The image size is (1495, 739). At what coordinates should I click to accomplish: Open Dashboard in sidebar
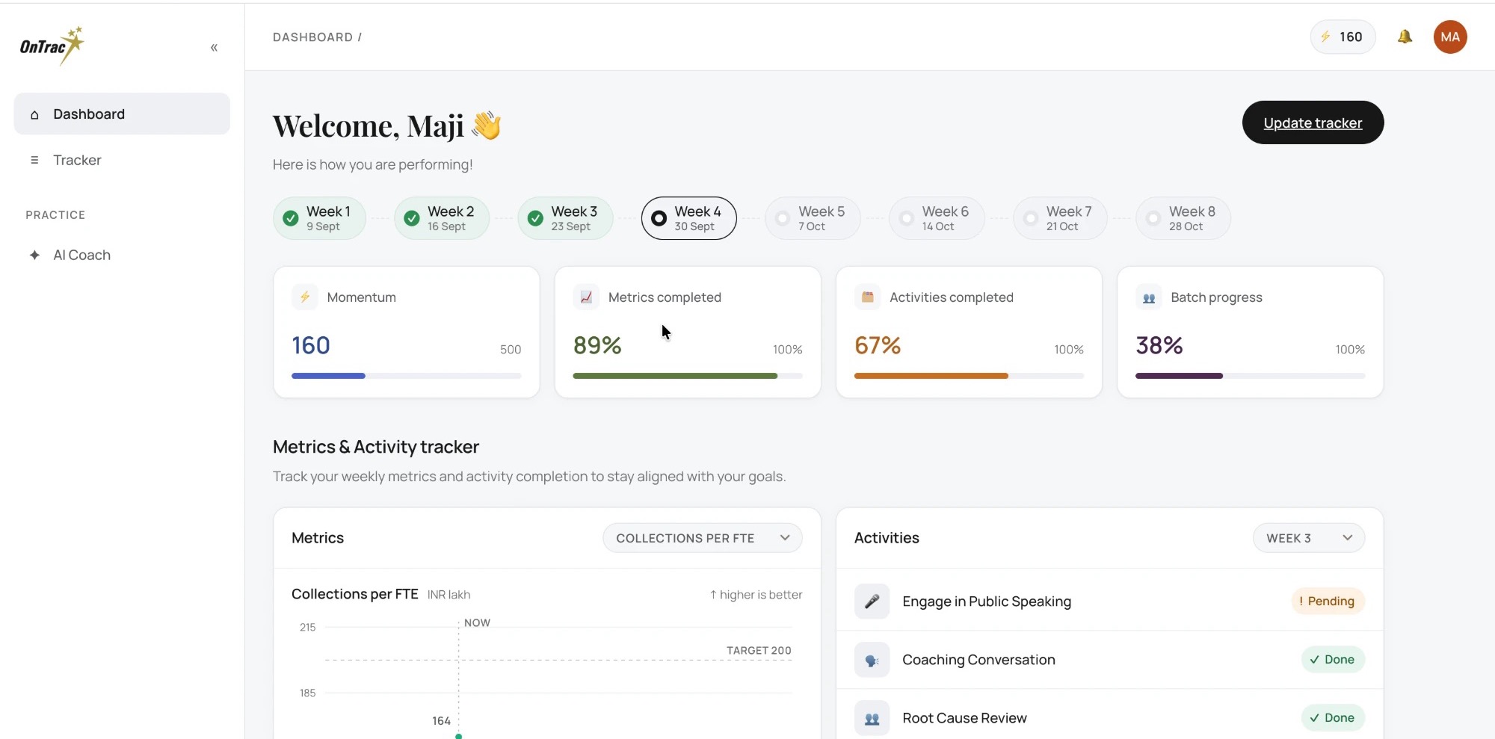[x=122, y=114]
